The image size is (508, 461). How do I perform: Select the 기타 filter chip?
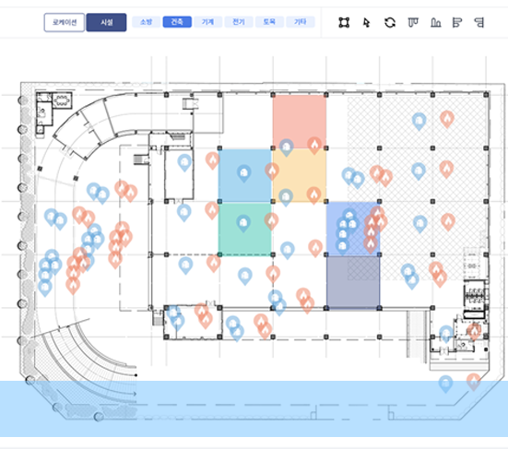coord(300,22)
